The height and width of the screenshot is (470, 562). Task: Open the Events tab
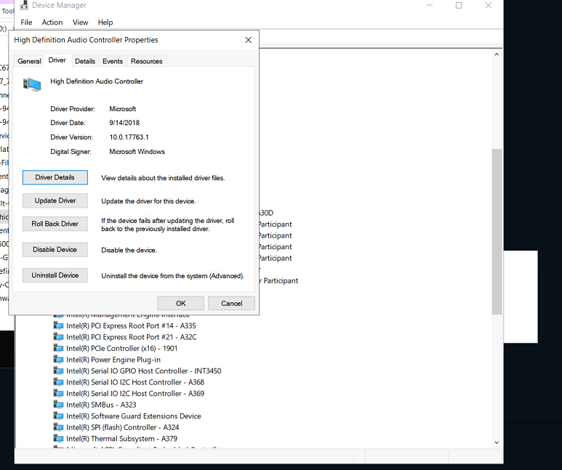click(113, 61)
